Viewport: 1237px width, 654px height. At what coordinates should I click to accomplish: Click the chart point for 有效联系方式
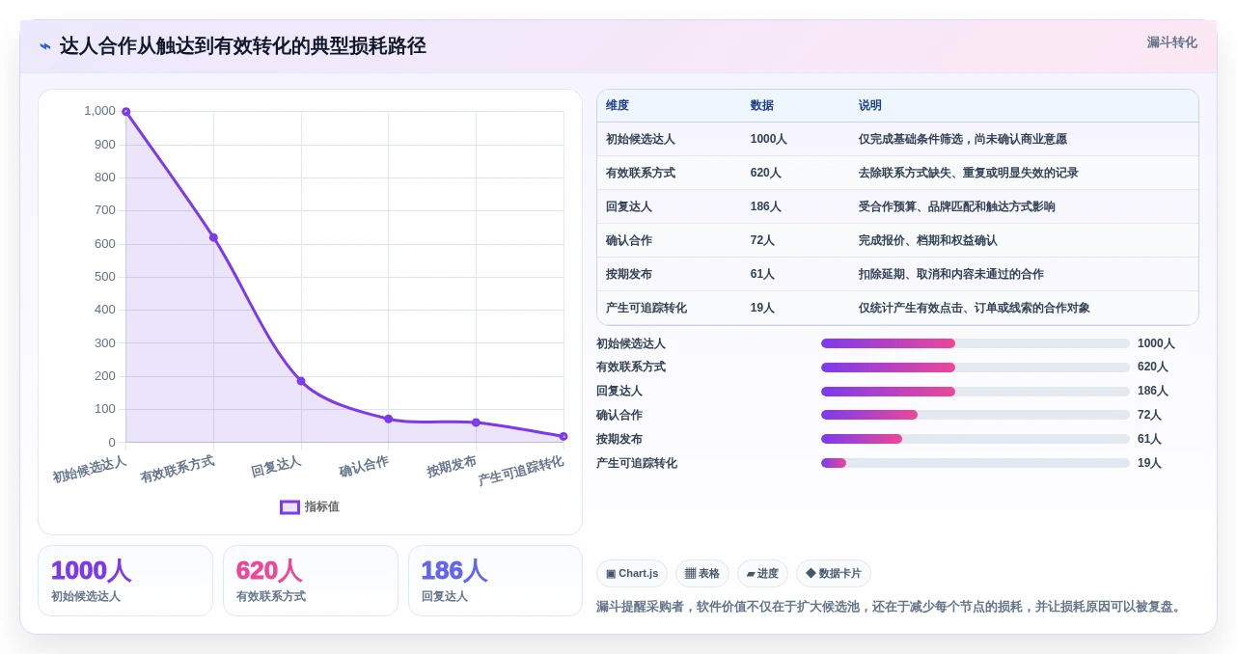(213, 237)
